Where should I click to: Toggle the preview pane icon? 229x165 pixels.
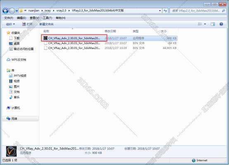coord(213,24)
